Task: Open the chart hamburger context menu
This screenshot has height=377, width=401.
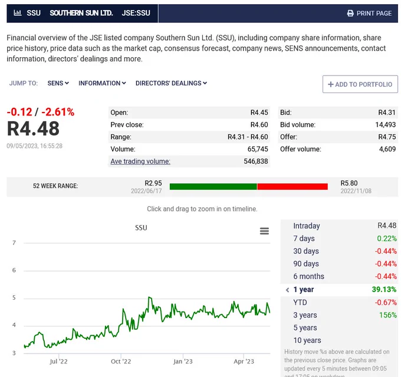Action: (264, 231)
